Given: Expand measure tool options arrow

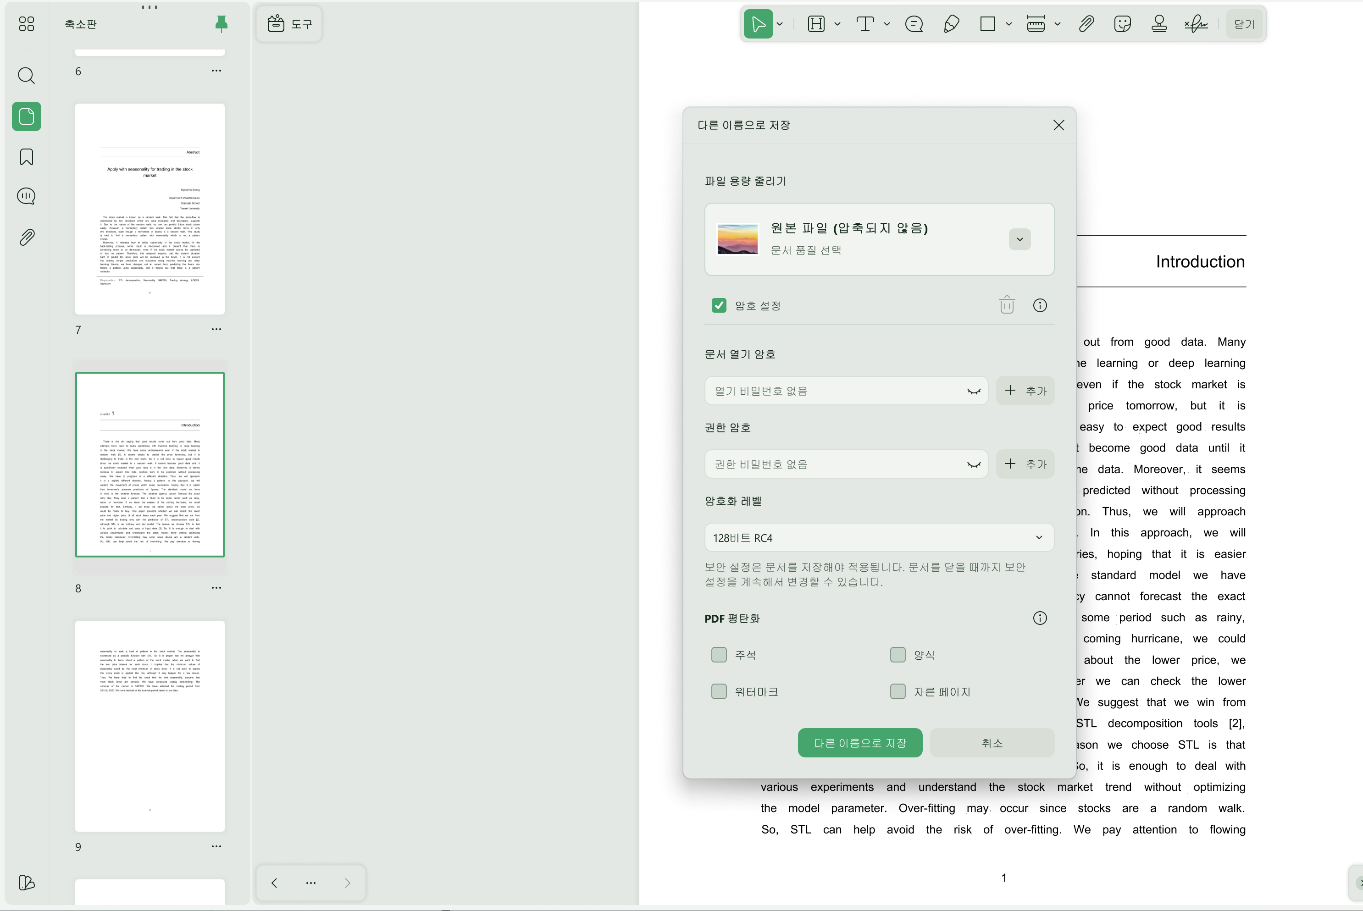Looking at the screenshot, I should pos(1058,24).
